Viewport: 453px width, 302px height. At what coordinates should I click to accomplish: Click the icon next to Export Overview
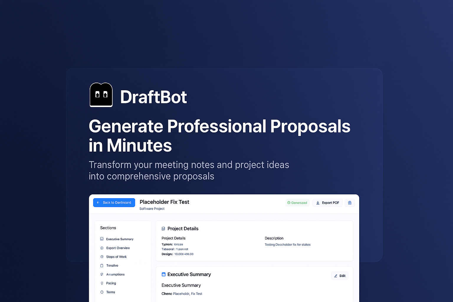102,248
